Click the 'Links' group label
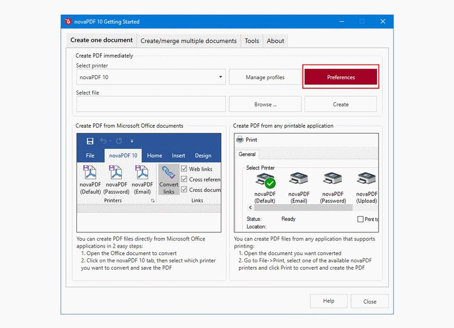Image resolution: width=454 pixels, height=328 pixels. point(197,200)
